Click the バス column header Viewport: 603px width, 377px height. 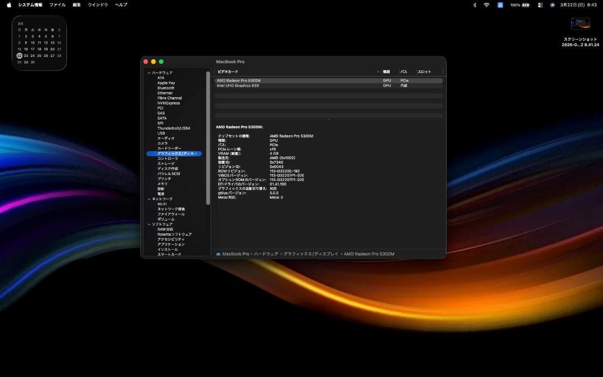click(404, 72)
